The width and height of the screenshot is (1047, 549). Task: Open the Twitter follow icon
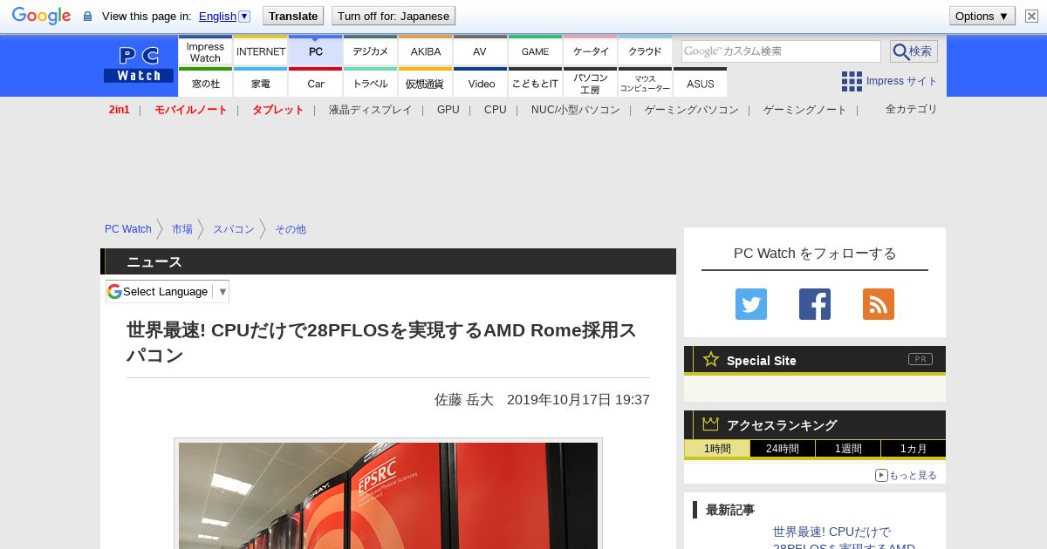click(x=751, y=304)
